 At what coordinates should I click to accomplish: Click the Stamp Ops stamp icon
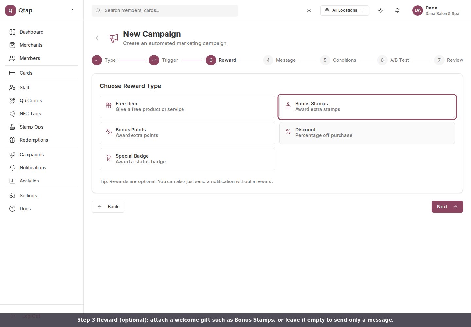pos(12,127)
